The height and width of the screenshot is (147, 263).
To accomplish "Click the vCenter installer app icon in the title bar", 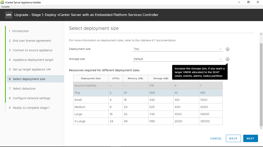I will tap(2, 2).
